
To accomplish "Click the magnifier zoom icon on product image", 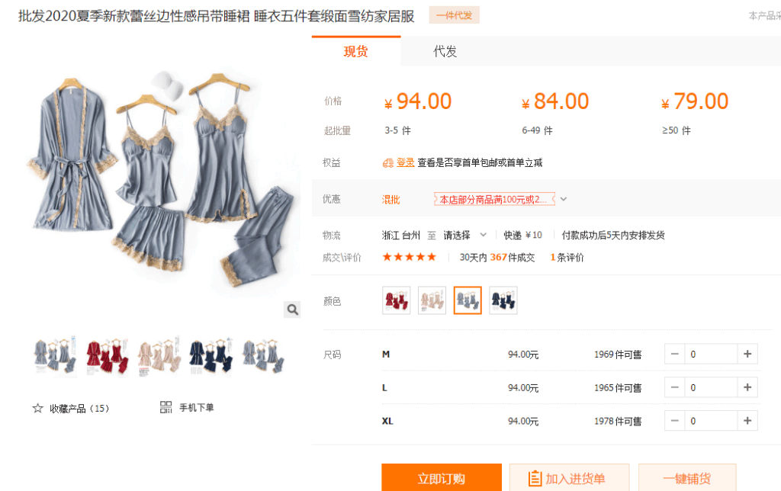I will pyautogui.click(x=292, y=309).
